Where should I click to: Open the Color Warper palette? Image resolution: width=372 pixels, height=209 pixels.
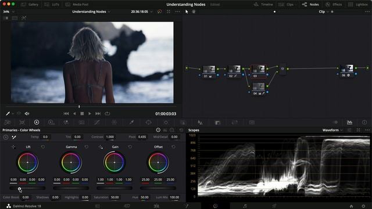114,122
